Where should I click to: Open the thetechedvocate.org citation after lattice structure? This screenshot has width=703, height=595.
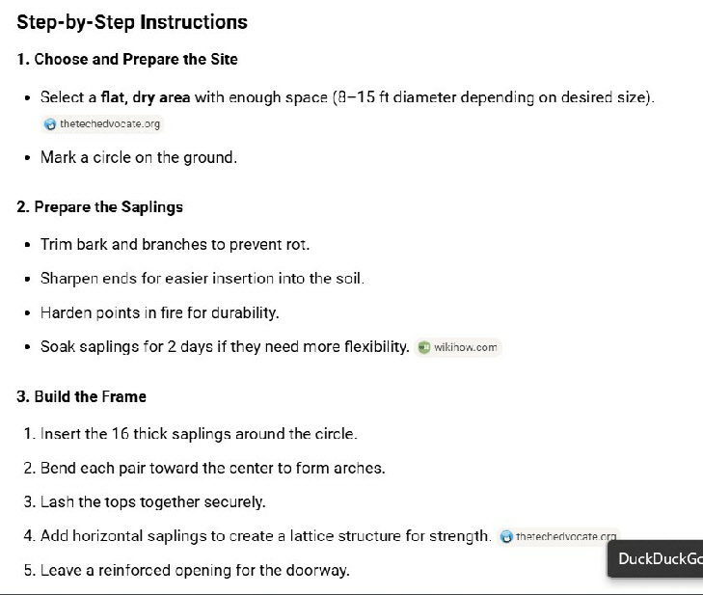pyautogui.click(x=559, y=536)
